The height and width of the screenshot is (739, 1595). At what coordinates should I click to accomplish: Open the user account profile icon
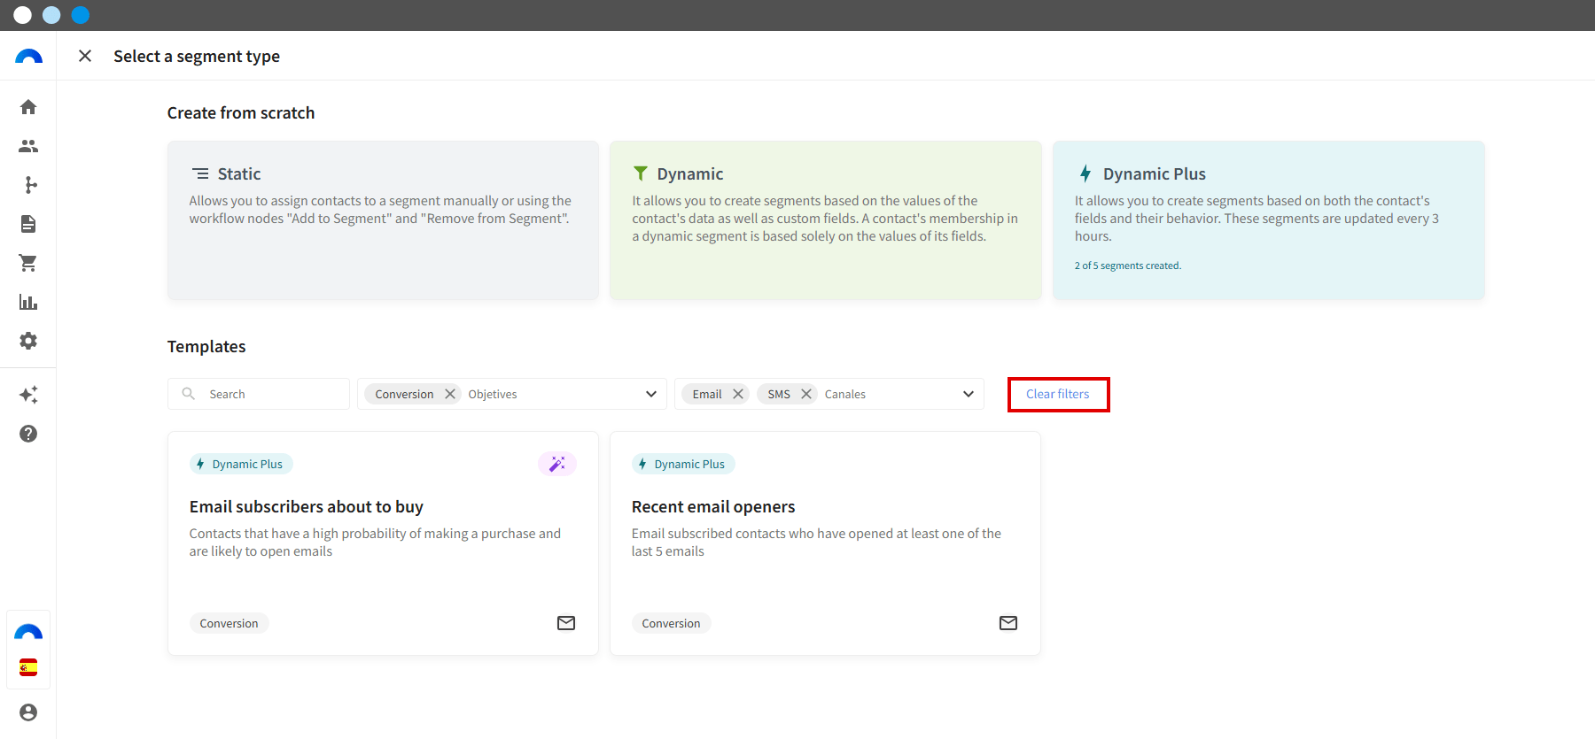28,712
